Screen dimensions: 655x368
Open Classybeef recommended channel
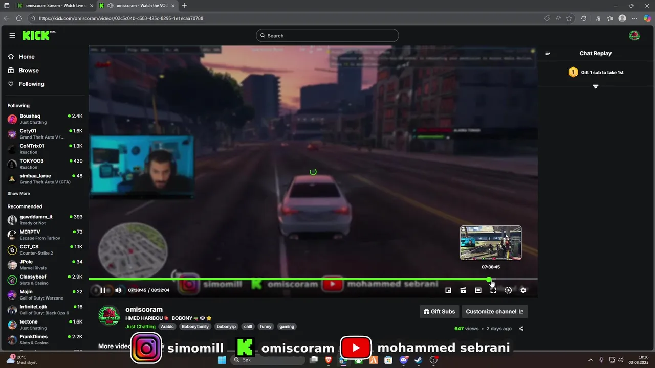45,280
